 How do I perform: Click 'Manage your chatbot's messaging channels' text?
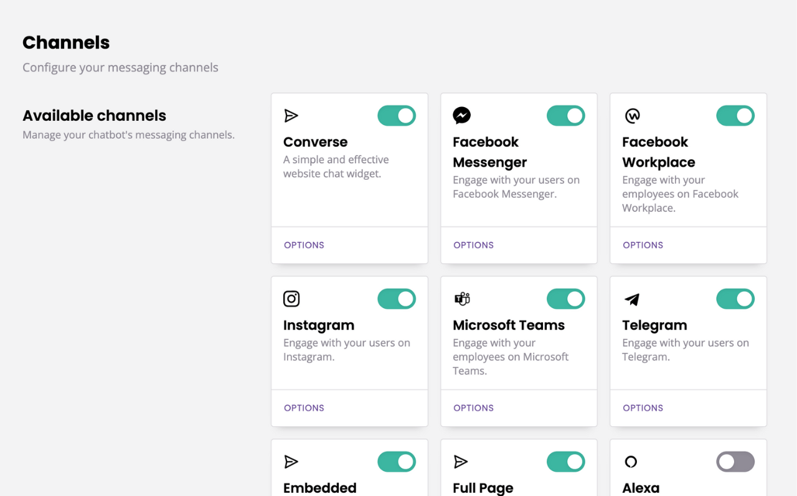[128, 135]
